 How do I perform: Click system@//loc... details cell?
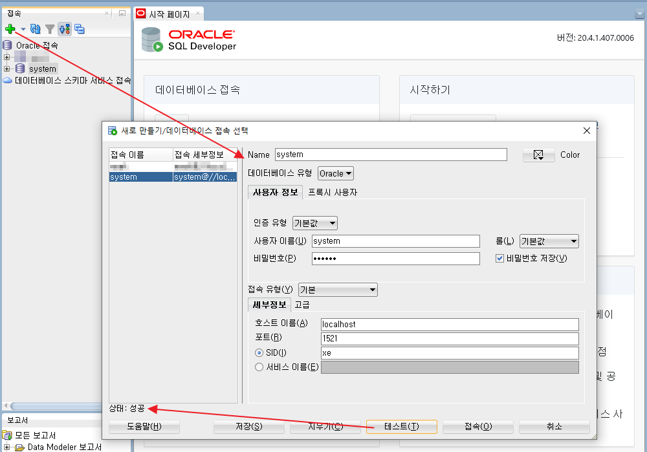pyautogui.click(x=204, y=177)
